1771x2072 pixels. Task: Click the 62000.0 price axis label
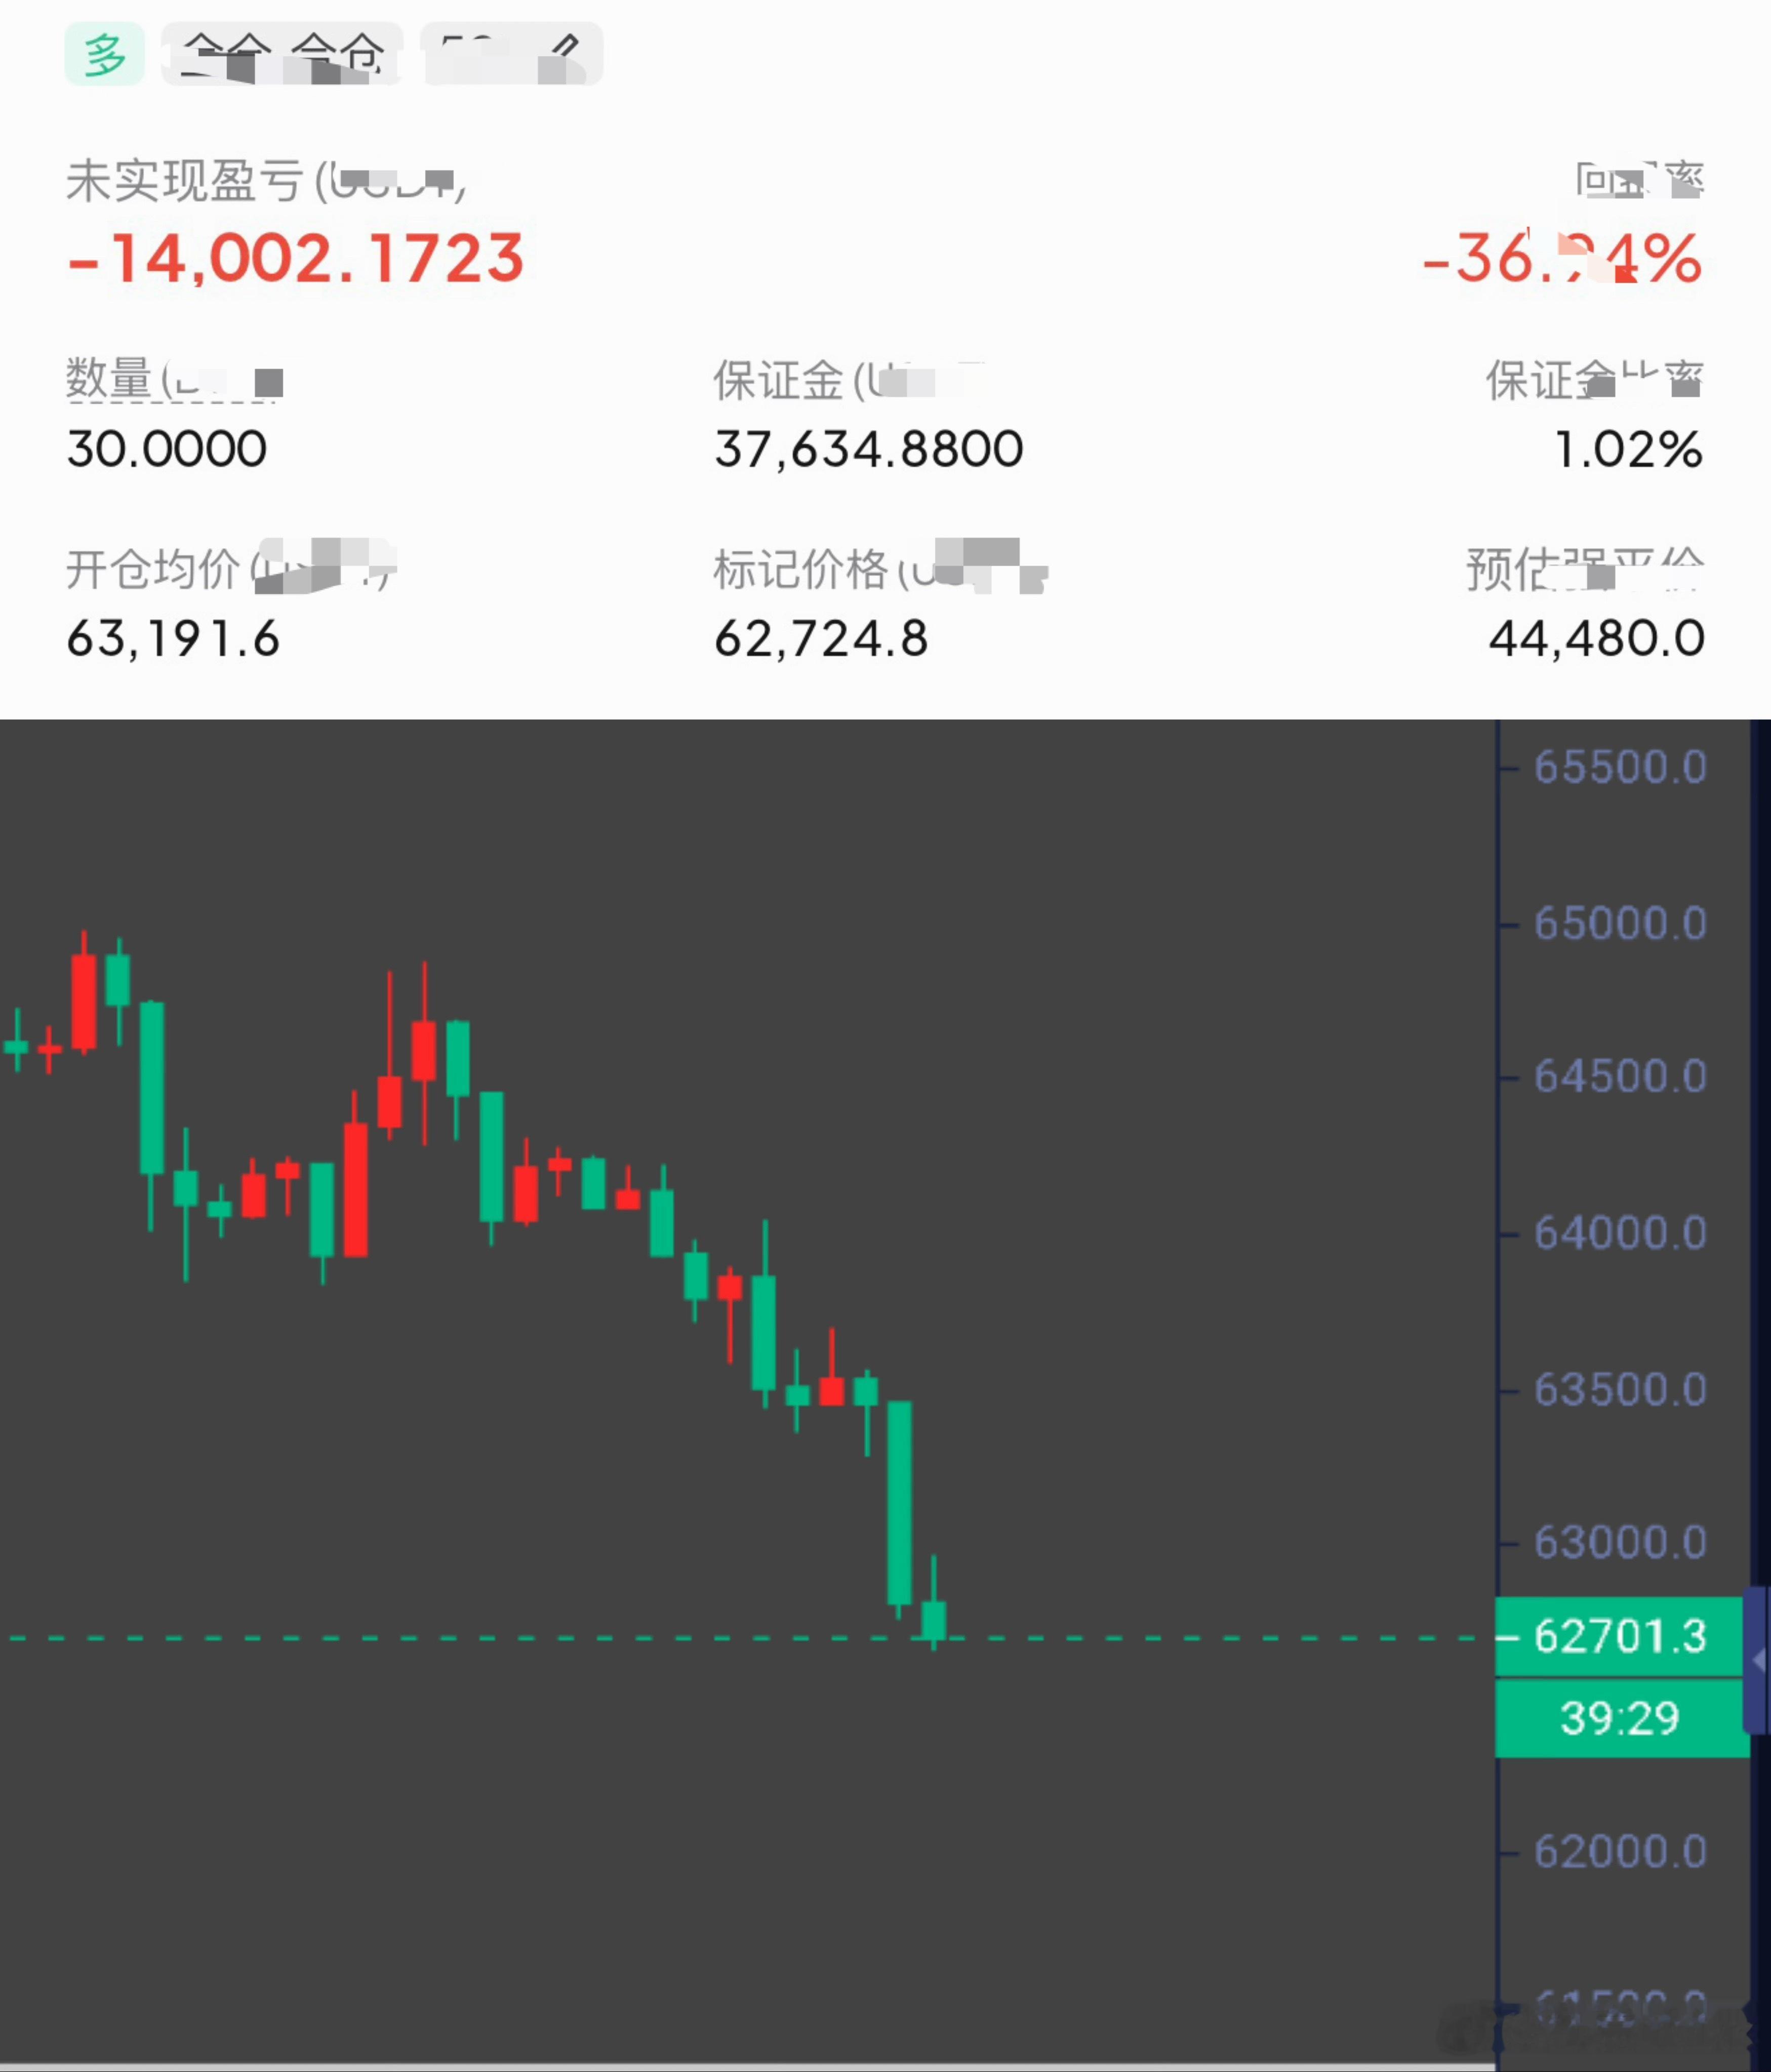click(1620, 1851)
